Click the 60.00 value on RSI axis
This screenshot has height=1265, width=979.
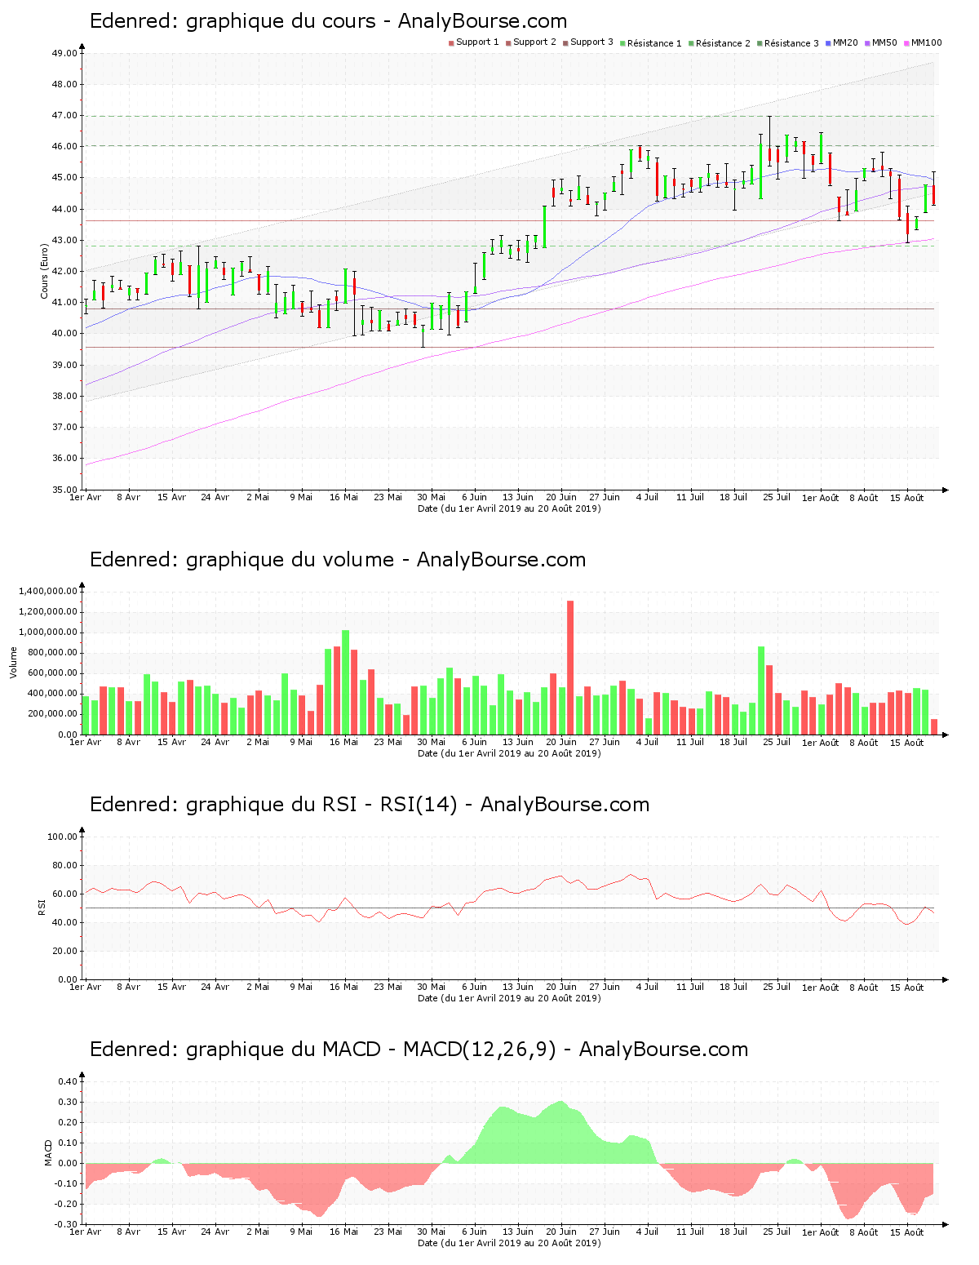[64, 894]
